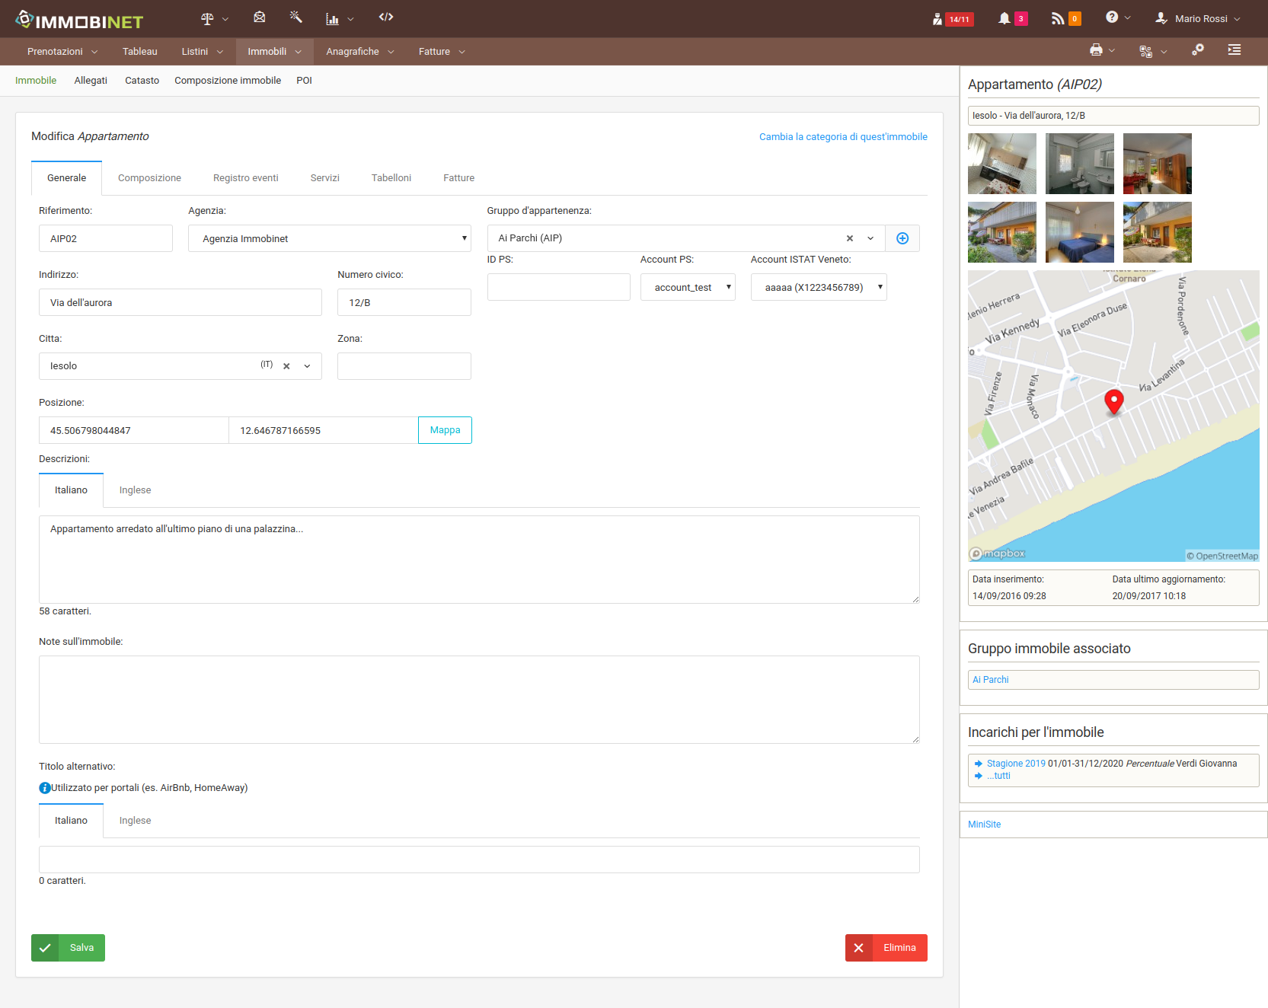Screen dimensions: 1268x1008
Task: Click the latitude field 45.506798044847
Action: [x=133, y=430]
